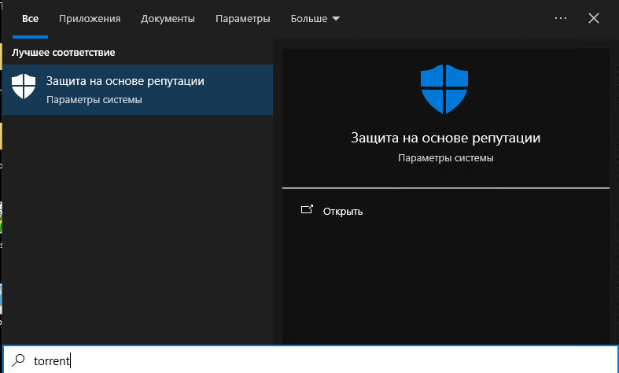This screenshot has width=619, height=373.
Task: Click the Лучшее соответствие section header
Action: [63, 53]
